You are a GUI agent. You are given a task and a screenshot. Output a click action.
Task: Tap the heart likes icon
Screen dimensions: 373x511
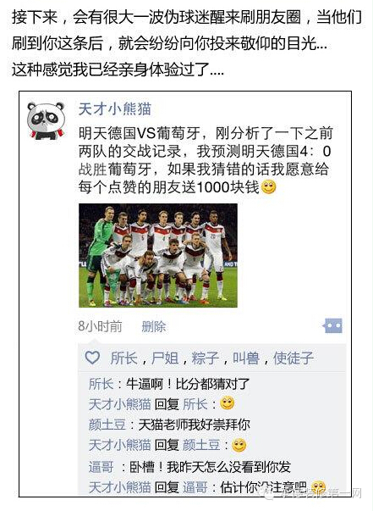92,358
